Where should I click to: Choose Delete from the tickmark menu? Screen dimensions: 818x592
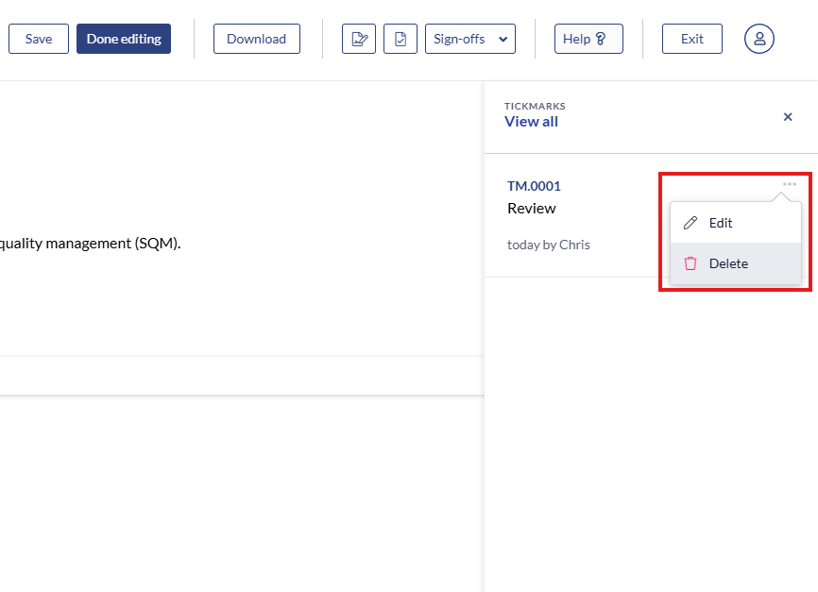click(728, 263)
